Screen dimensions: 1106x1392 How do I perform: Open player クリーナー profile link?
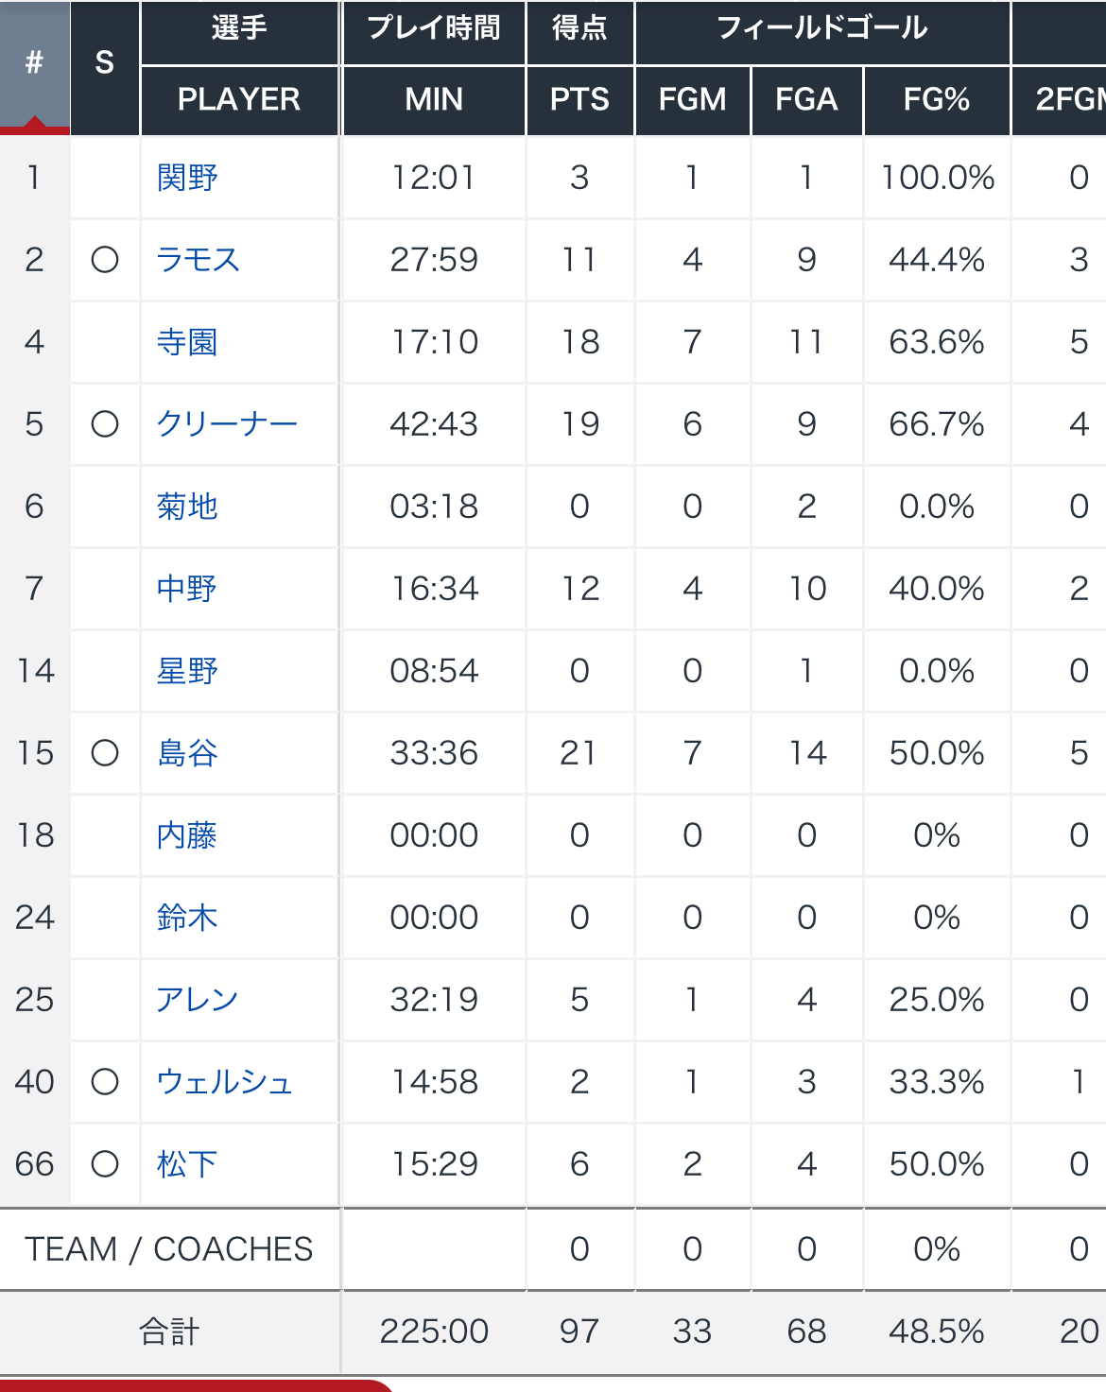(x=227, y=424)
